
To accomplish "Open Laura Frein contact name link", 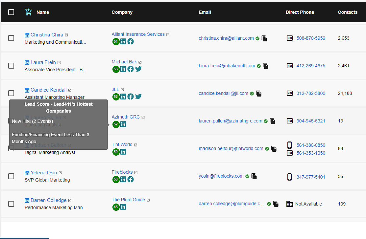I will coord(43,62).
